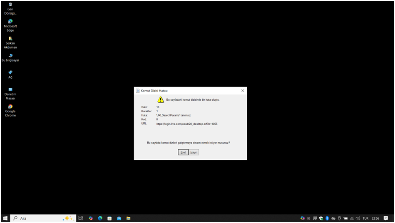Select the Bu bilgisayar desktop icon
The width and height of the screenshot is (395, 223).
[x=10, y=58]
